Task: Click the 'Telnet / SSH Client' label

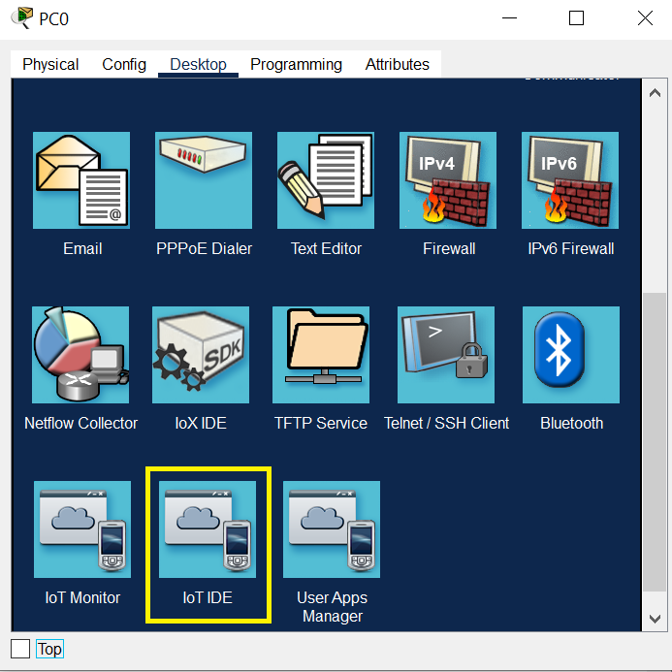Action: click(x=447, y=423)
